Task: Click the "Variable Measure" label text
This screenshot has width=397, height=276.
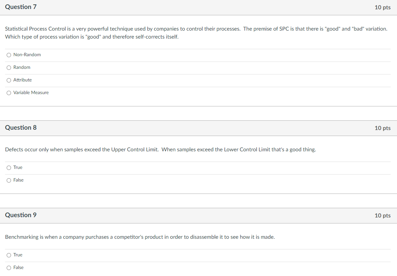Action: 31,92
